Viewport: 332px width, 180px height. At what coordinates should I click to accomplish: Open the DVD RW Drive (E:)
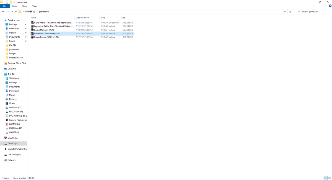pos(18,116)
